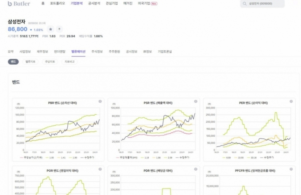Viewport: 301px width, 195px height.
Task: Click the stock price 86,800
Action: pos(17,29)
